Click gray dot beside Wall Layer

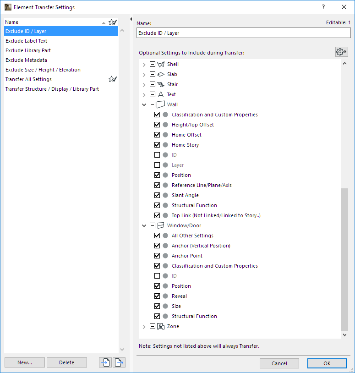click(165, 165)
